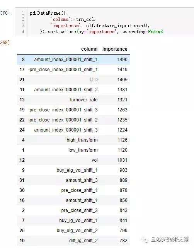
Task: Click the turnover_rate row
Action: [73, 100]
